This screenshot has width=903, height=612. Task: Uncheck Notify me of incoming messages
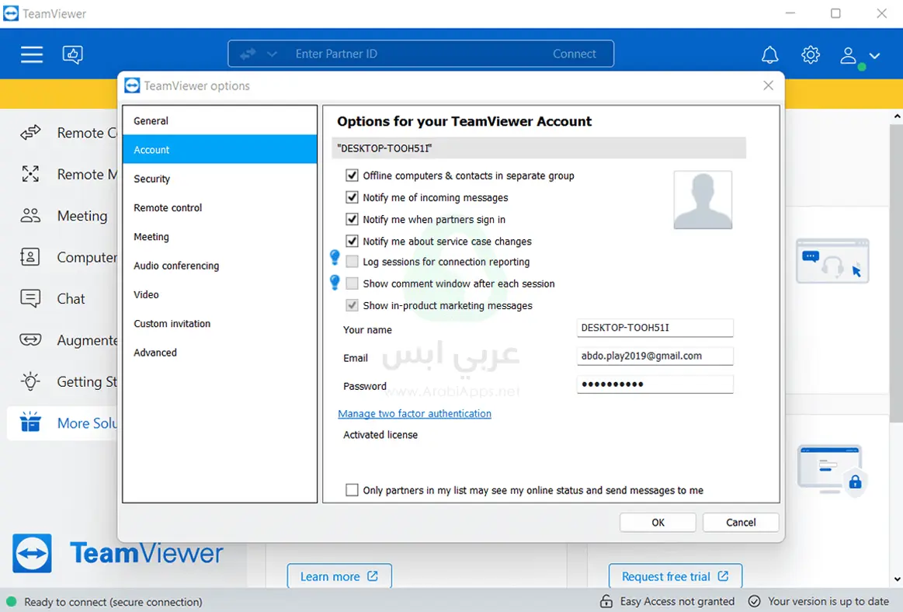353,197
